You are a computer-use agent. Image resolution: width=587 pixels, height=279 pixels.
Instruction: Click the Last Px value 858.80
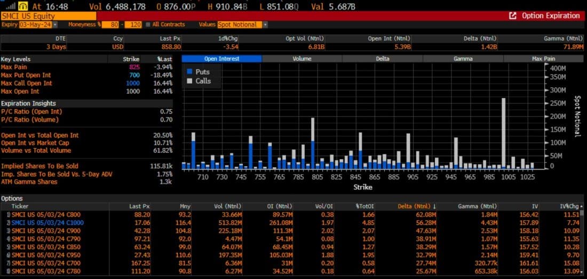[172, 47]
